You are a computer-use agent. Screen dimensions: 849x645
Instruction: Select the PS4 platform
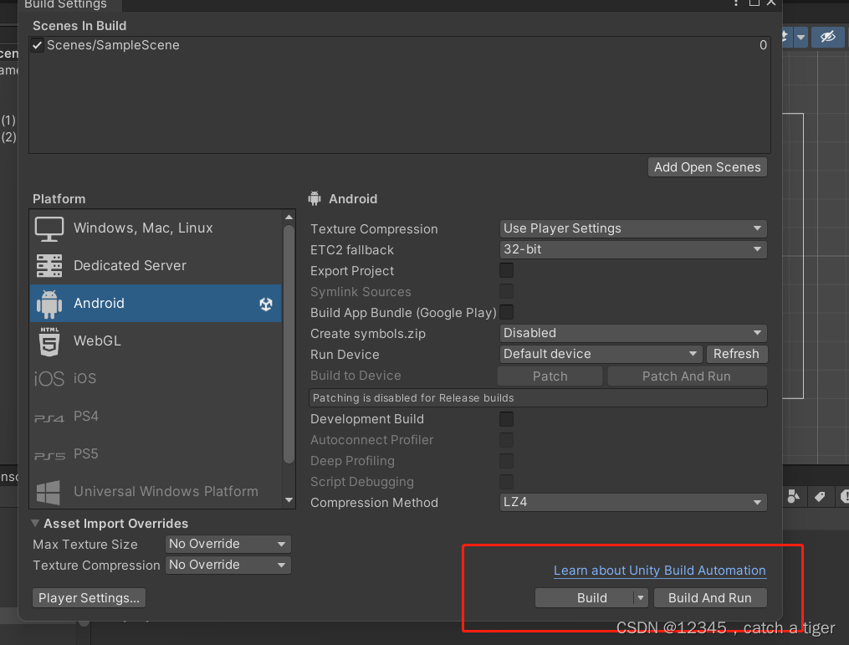click(x=156, y=417)
